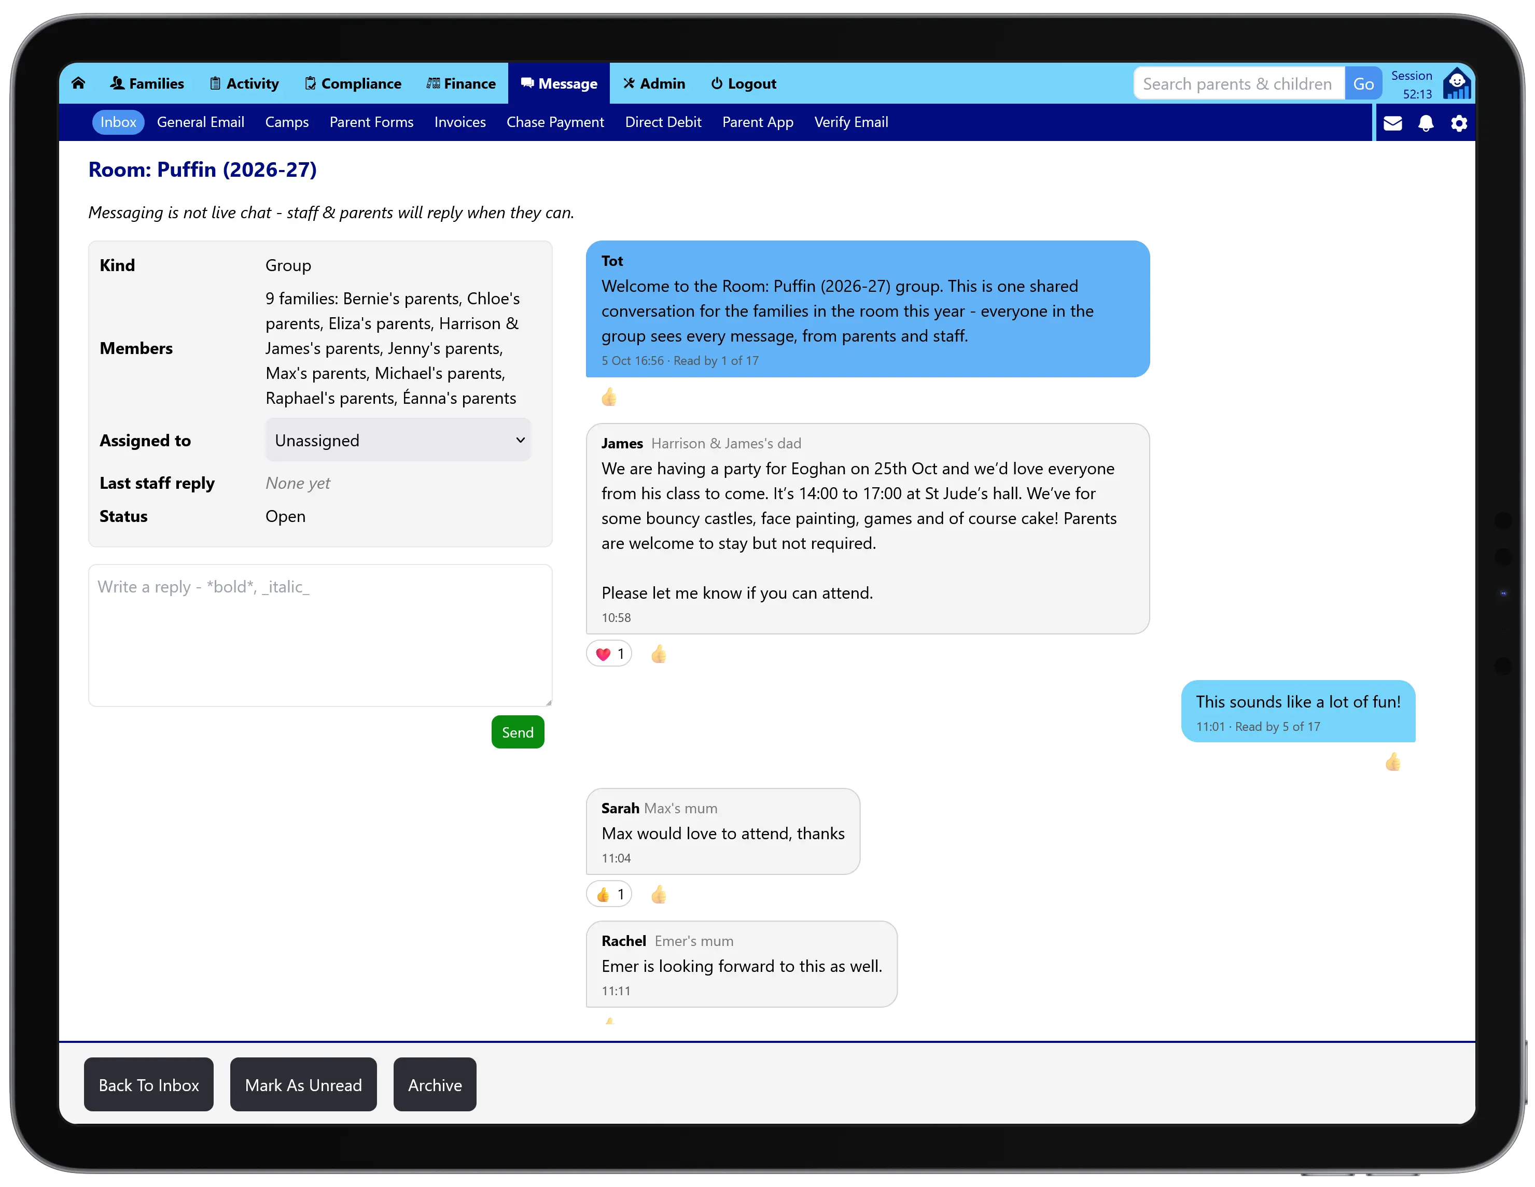Add a new thumbs-up reaction to Sarah's message
The image size is (1535, 1187).
click(x=659, y=894)
